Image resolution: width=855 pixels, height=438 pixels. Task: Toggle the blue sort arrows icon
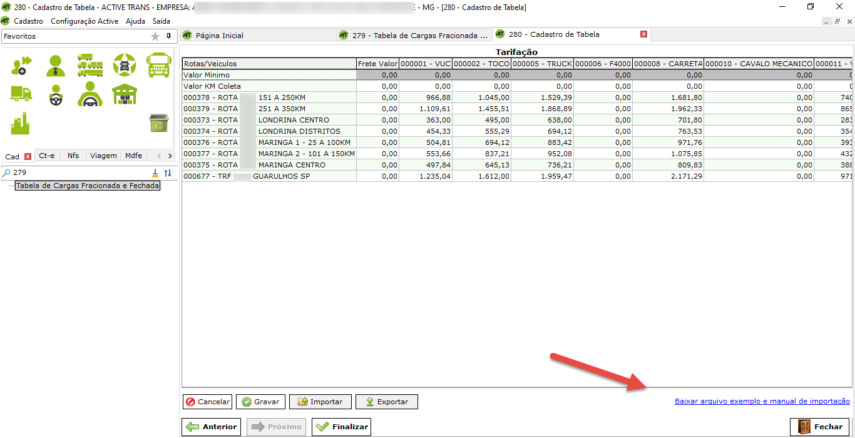[168, 173]
